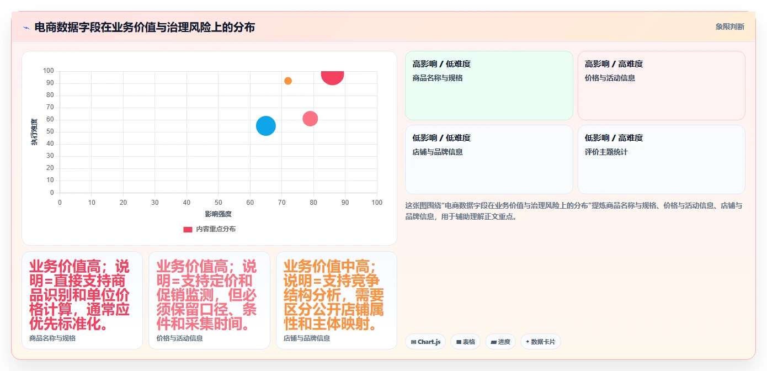This screenshot has width=767, height=371.
Task: Click 店铺与品牌信息 caption under orange card
Action: click(x=307, y=338)
